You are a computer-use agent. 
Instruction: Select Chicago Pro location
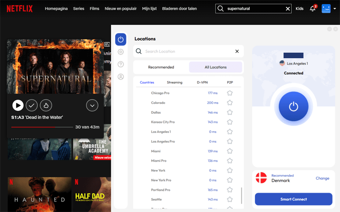[160, 93]
